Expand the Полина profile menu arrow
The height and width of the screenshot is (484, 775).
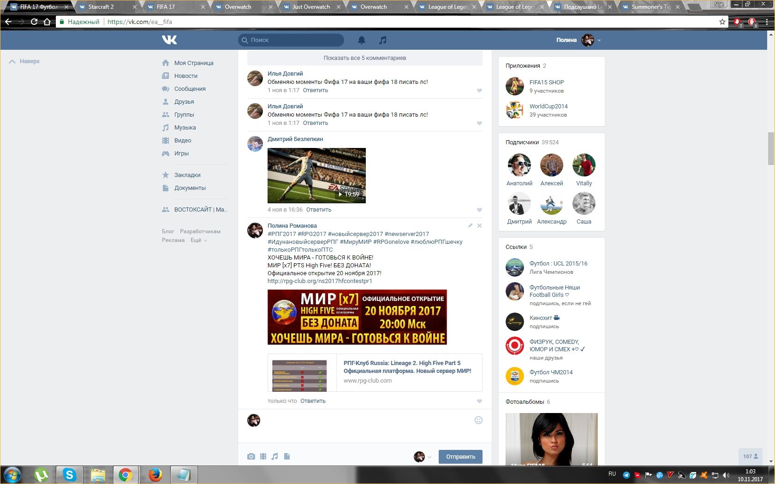(599, 41)
